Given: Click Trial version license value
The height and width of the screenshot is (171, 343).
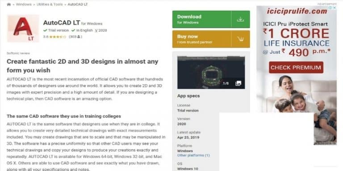Looking at the screenshot, I should tap(188, 110).
